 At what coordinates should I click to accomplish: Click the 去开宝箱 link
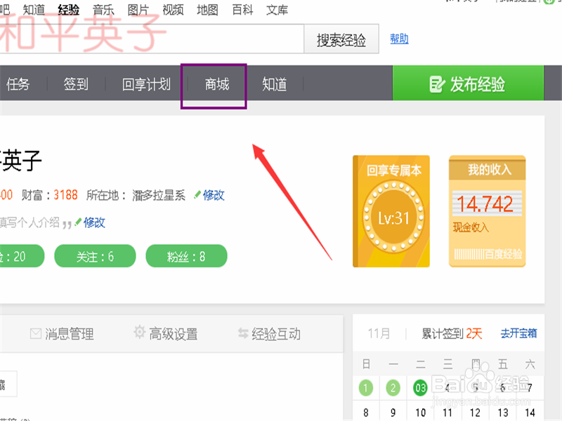[518, 333]
